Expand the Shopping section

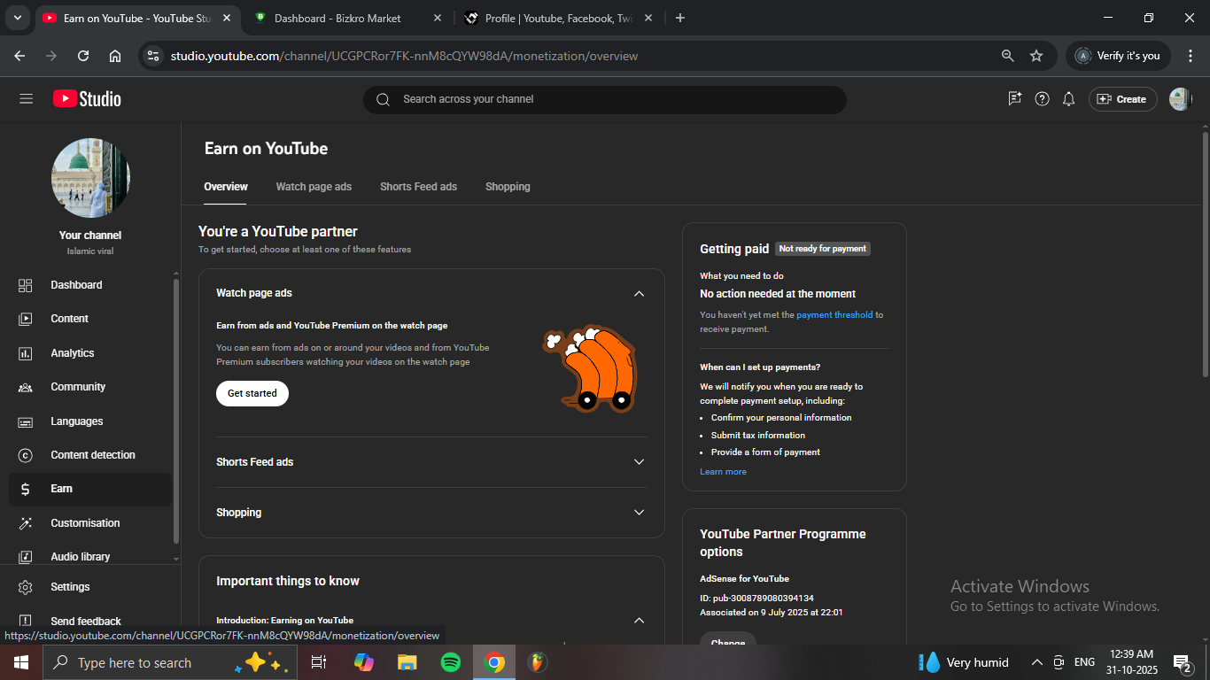tap(639, 513)
